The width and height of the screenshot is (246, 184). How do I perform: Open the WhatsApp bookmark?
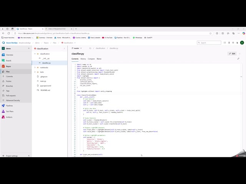point(138,38)
